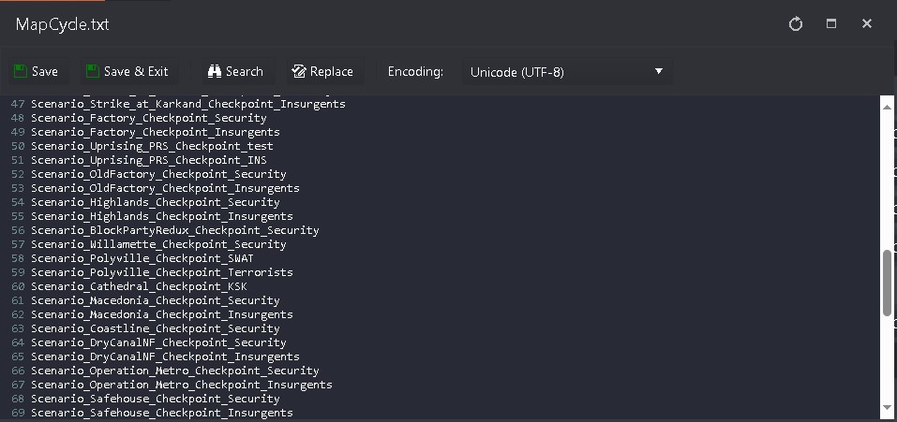Image resolution: width=897 pixels, height=422 pixels.
Task: Click the Save & Exit floppy icon
Action: (93, 71)
